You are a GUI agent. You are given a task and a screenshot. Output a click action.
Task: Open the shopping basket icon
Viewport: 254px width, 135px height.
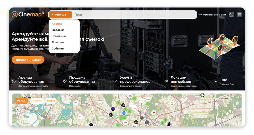pyautogui.click(x=231, y=15)
